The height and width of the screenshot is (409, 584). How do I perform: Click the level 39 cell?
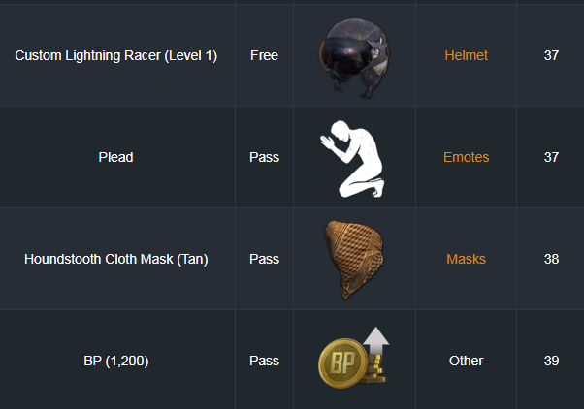coord(551,361)
